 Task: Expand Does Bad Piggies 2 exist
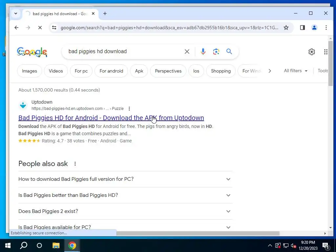click(x=125, y=211)
